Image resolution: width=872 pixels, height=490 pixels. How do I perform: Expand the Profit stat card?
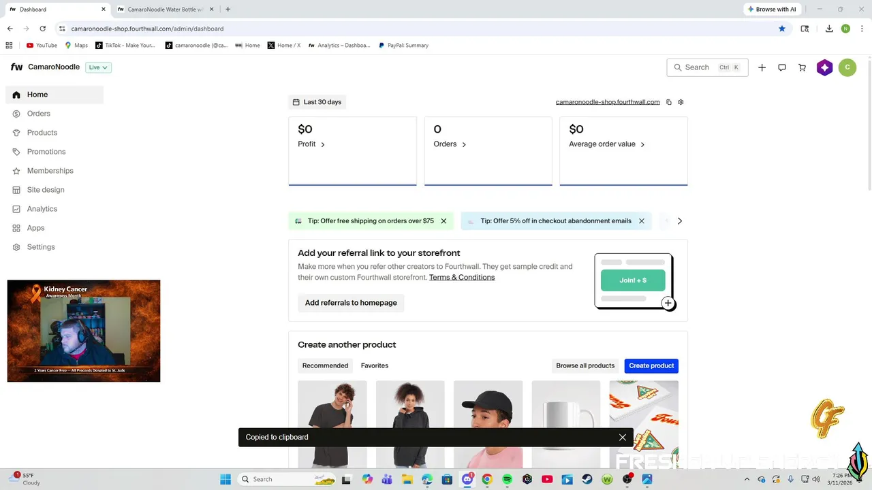(352, 150)
